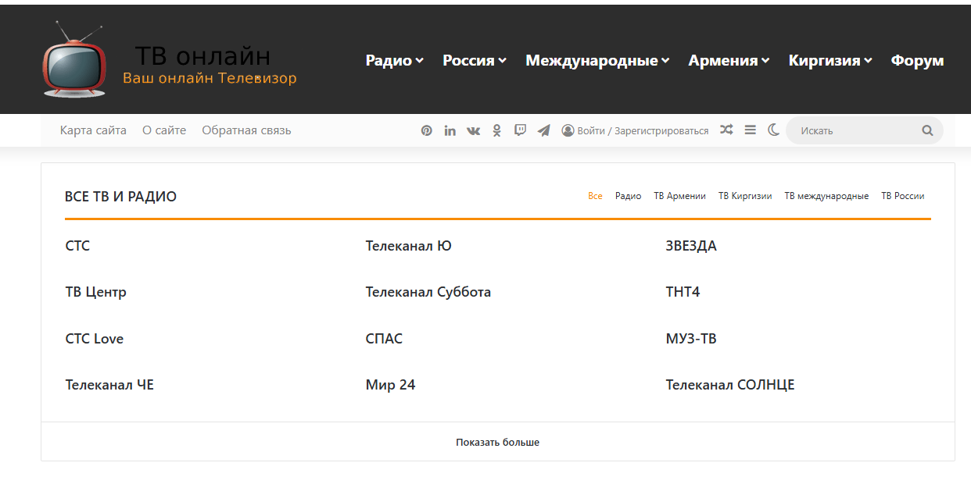
Task: Open the Телеканал ЧЕ channel
Action: (x=109, y=385)
